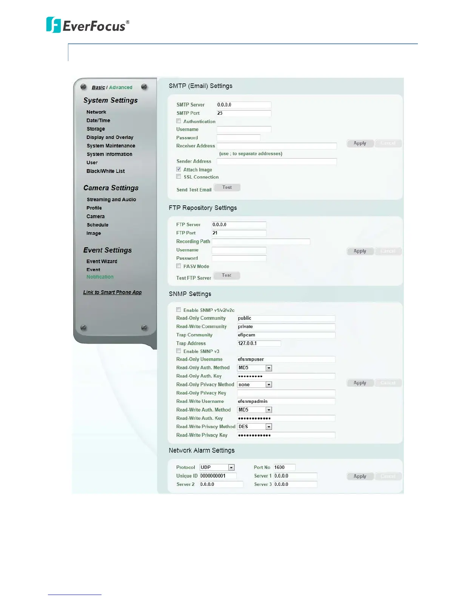Uncheck the Attach Image option
Image resolution: width=462 pixels, height=598 pixels.
179,169
